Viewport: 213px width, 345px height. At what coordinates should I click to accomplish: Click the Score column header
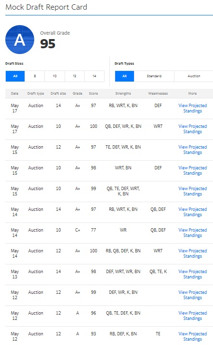pos(93,94)
